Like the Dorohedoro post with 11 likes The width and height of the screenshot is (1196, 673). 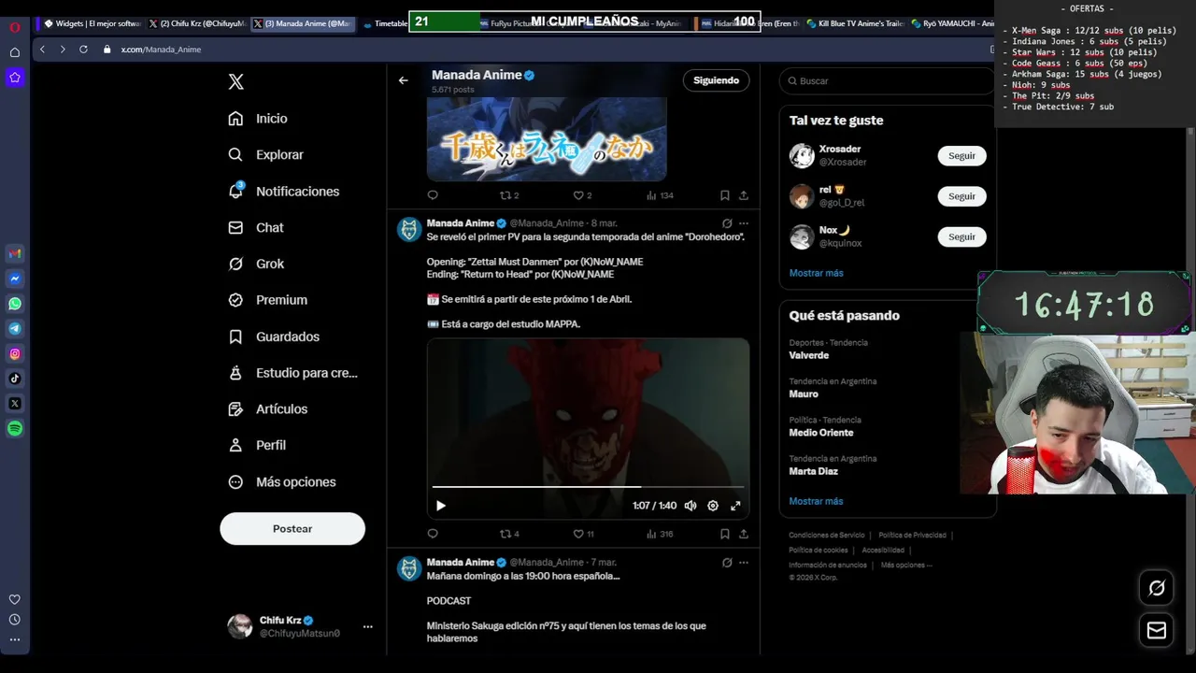tap(583, 534)
